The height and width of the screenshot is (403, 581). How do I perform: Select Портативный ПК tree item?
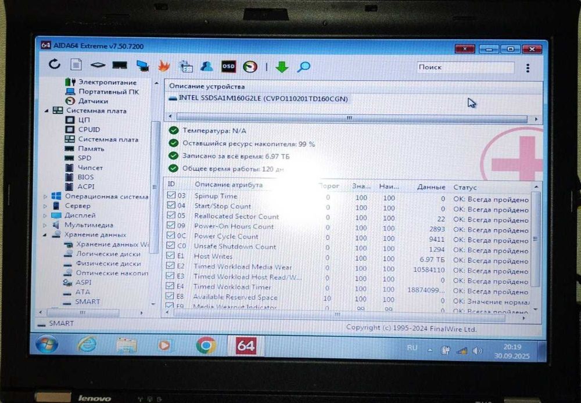click(109, 92)
